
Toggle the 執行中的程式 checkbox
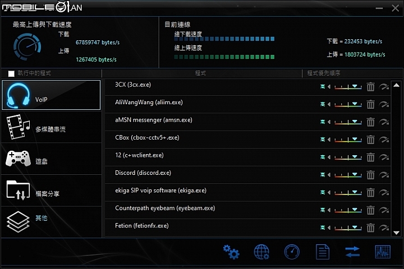[x=11, y=73]
